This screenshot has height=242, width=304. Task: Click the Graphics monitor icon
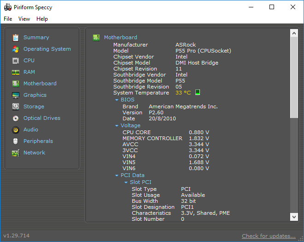[x=16, y=95]
